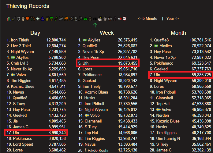Select the EHP clock icon
This screenshot has height=153, width=213.
[x=125, y=19]
